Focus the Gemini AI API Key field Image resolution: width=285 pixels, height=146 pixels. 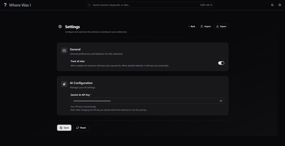[x=147, y=101]
